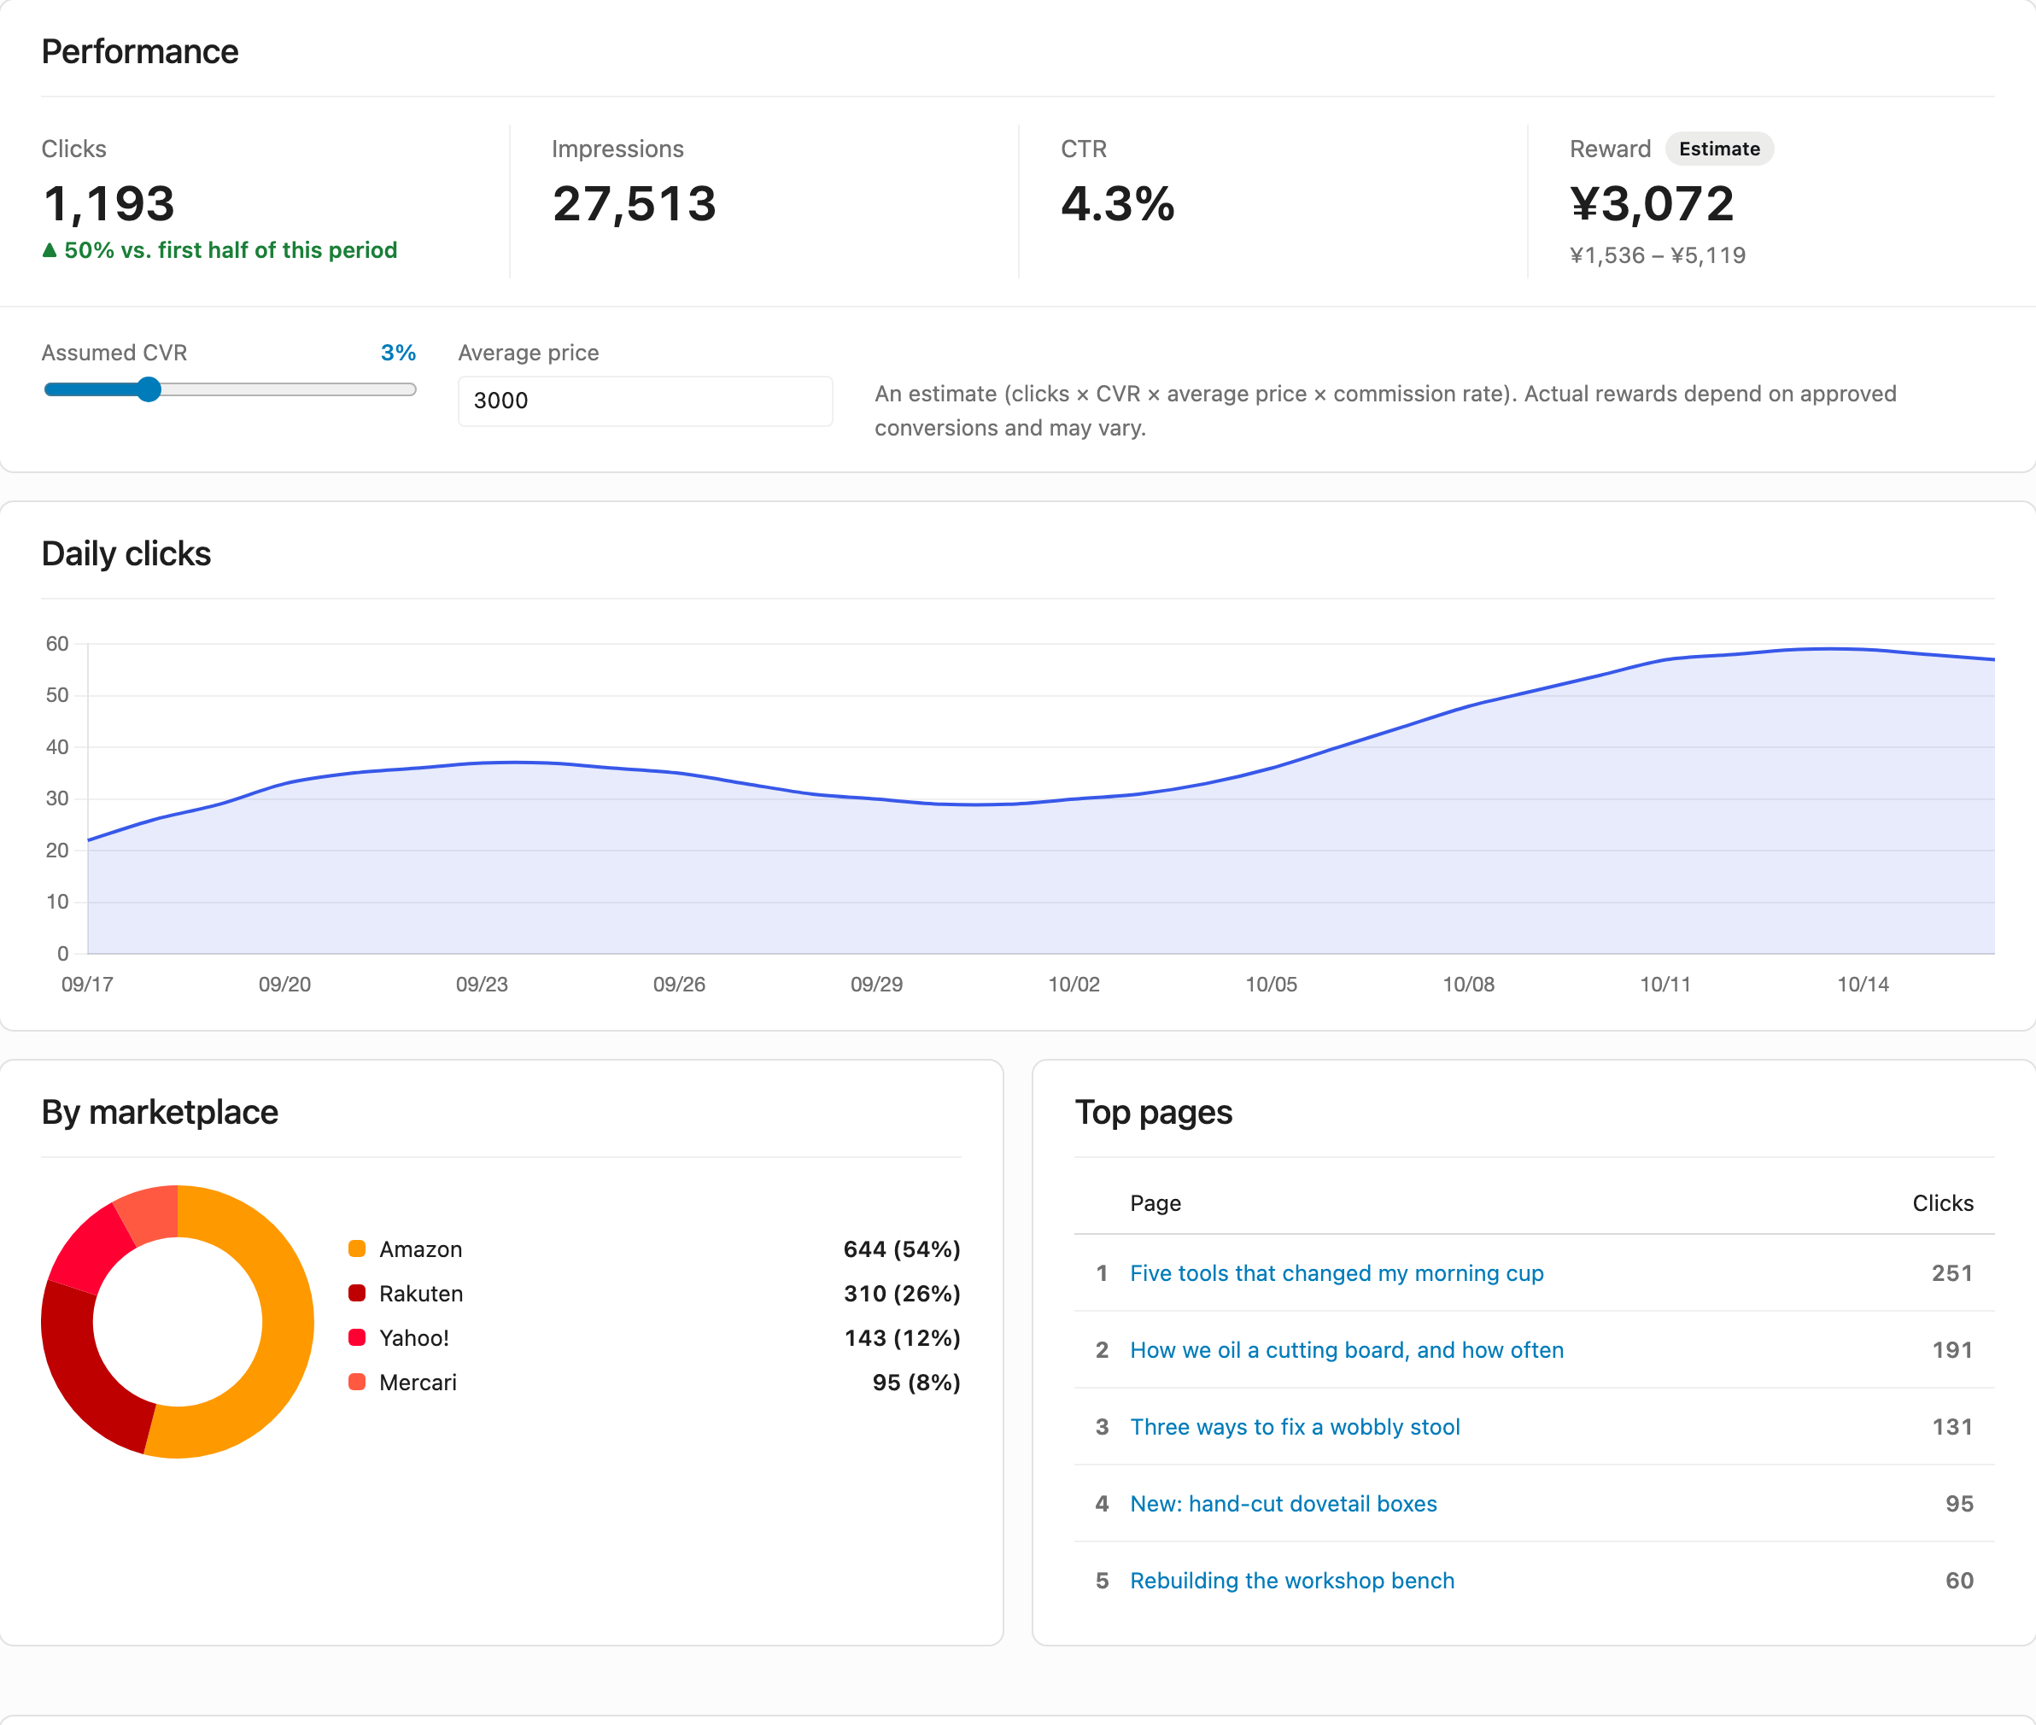Viewport: 2036px width, 1725px height.
Task: Click Yahoo!'s 143 (12%) value
Action: tap(902, 1338)
